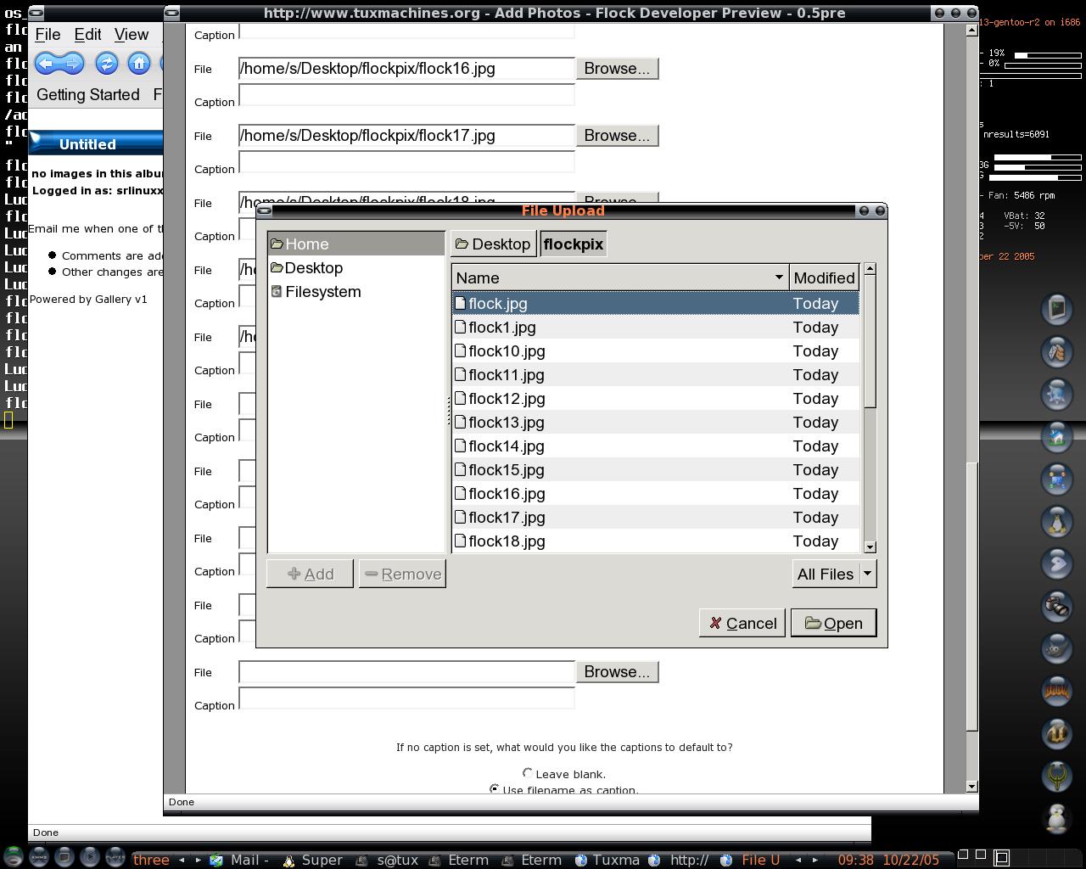This screenshot has height=869, width=1086.
Task: Select flock15.jpg in the file list
Action: pyautogui.click(x=656, y=469)
